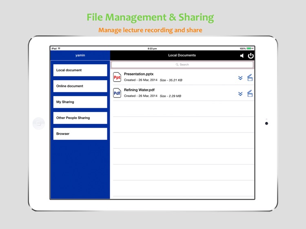306x229 pixels.
Task: Tap the power logout icon
Action: click(251, 56)
